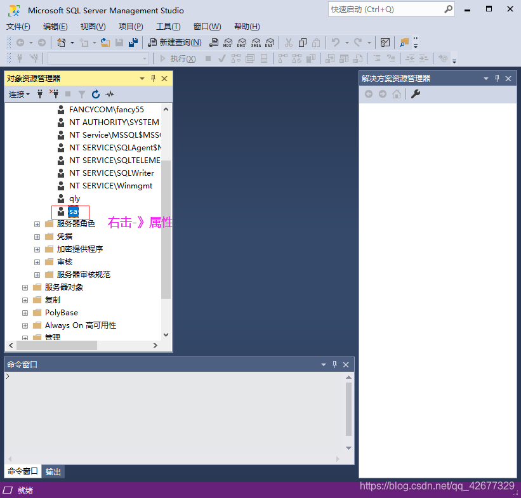Click the Navigate Backward toolbar arrow
This screenshot has height=498, width=521.
[20, 43]
